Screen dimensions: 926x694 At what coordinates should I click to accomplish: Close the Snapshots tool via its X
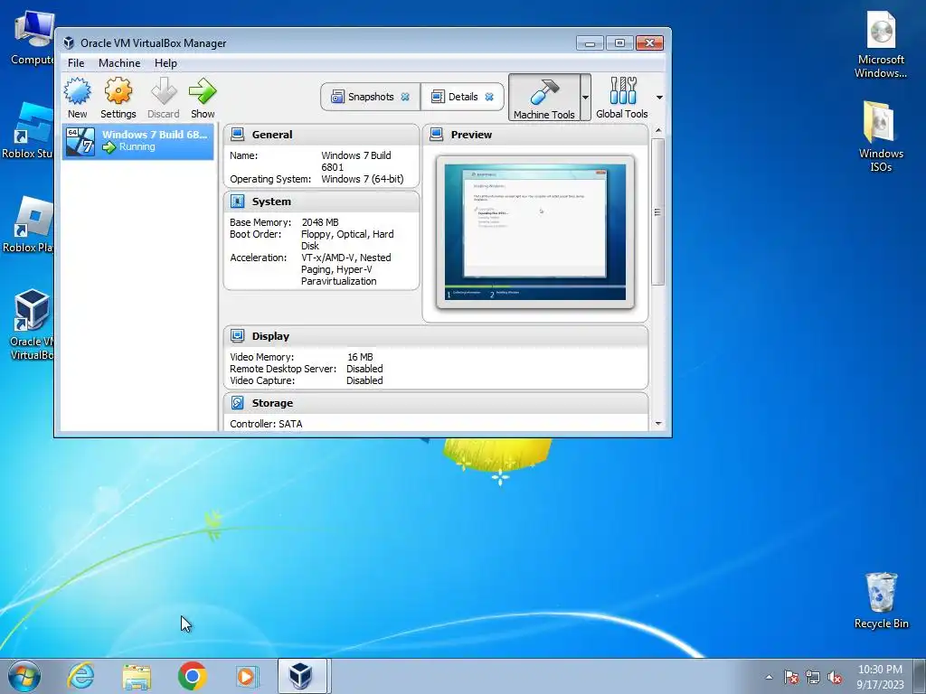(x=405, y=97)
